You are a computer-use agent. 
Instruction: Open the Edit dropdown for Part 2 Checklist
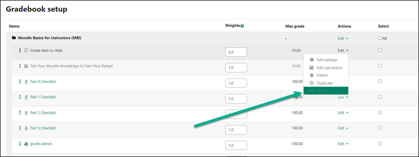coord(343,113)
